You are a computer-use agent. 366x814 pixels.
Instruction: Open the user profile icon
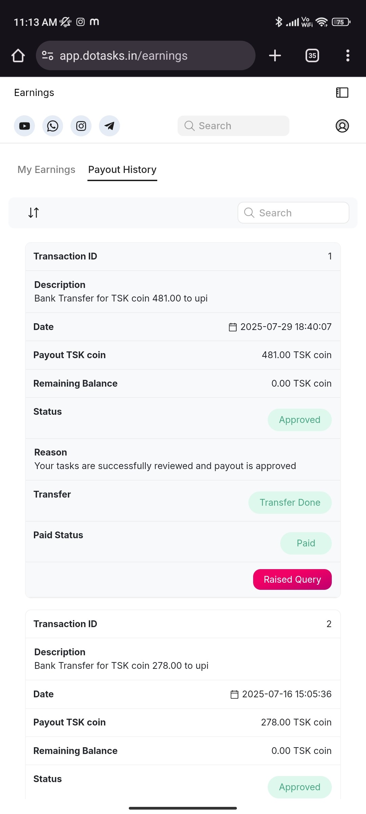pyautogui.click(x=342, y=126)
